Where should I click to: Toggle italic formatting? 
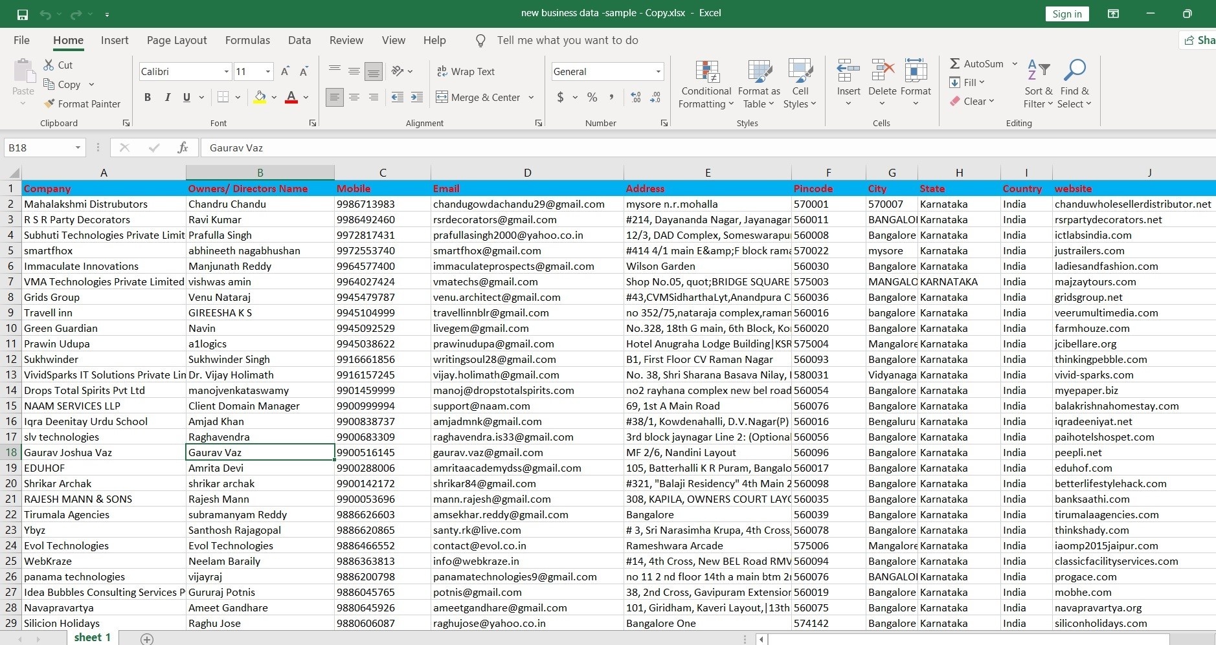168,97
